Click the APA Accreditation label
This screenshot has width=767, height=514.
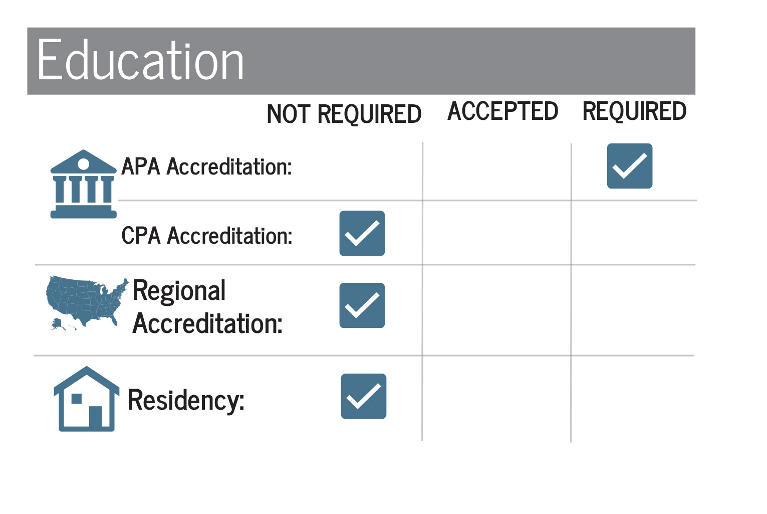[206, 166]
